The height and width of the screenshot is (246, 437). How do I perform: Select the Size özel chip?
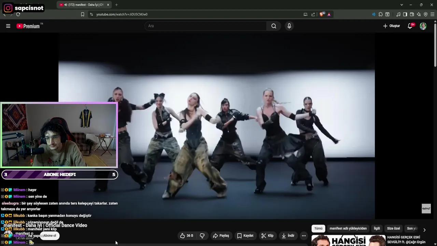click(x=393, y=229)
